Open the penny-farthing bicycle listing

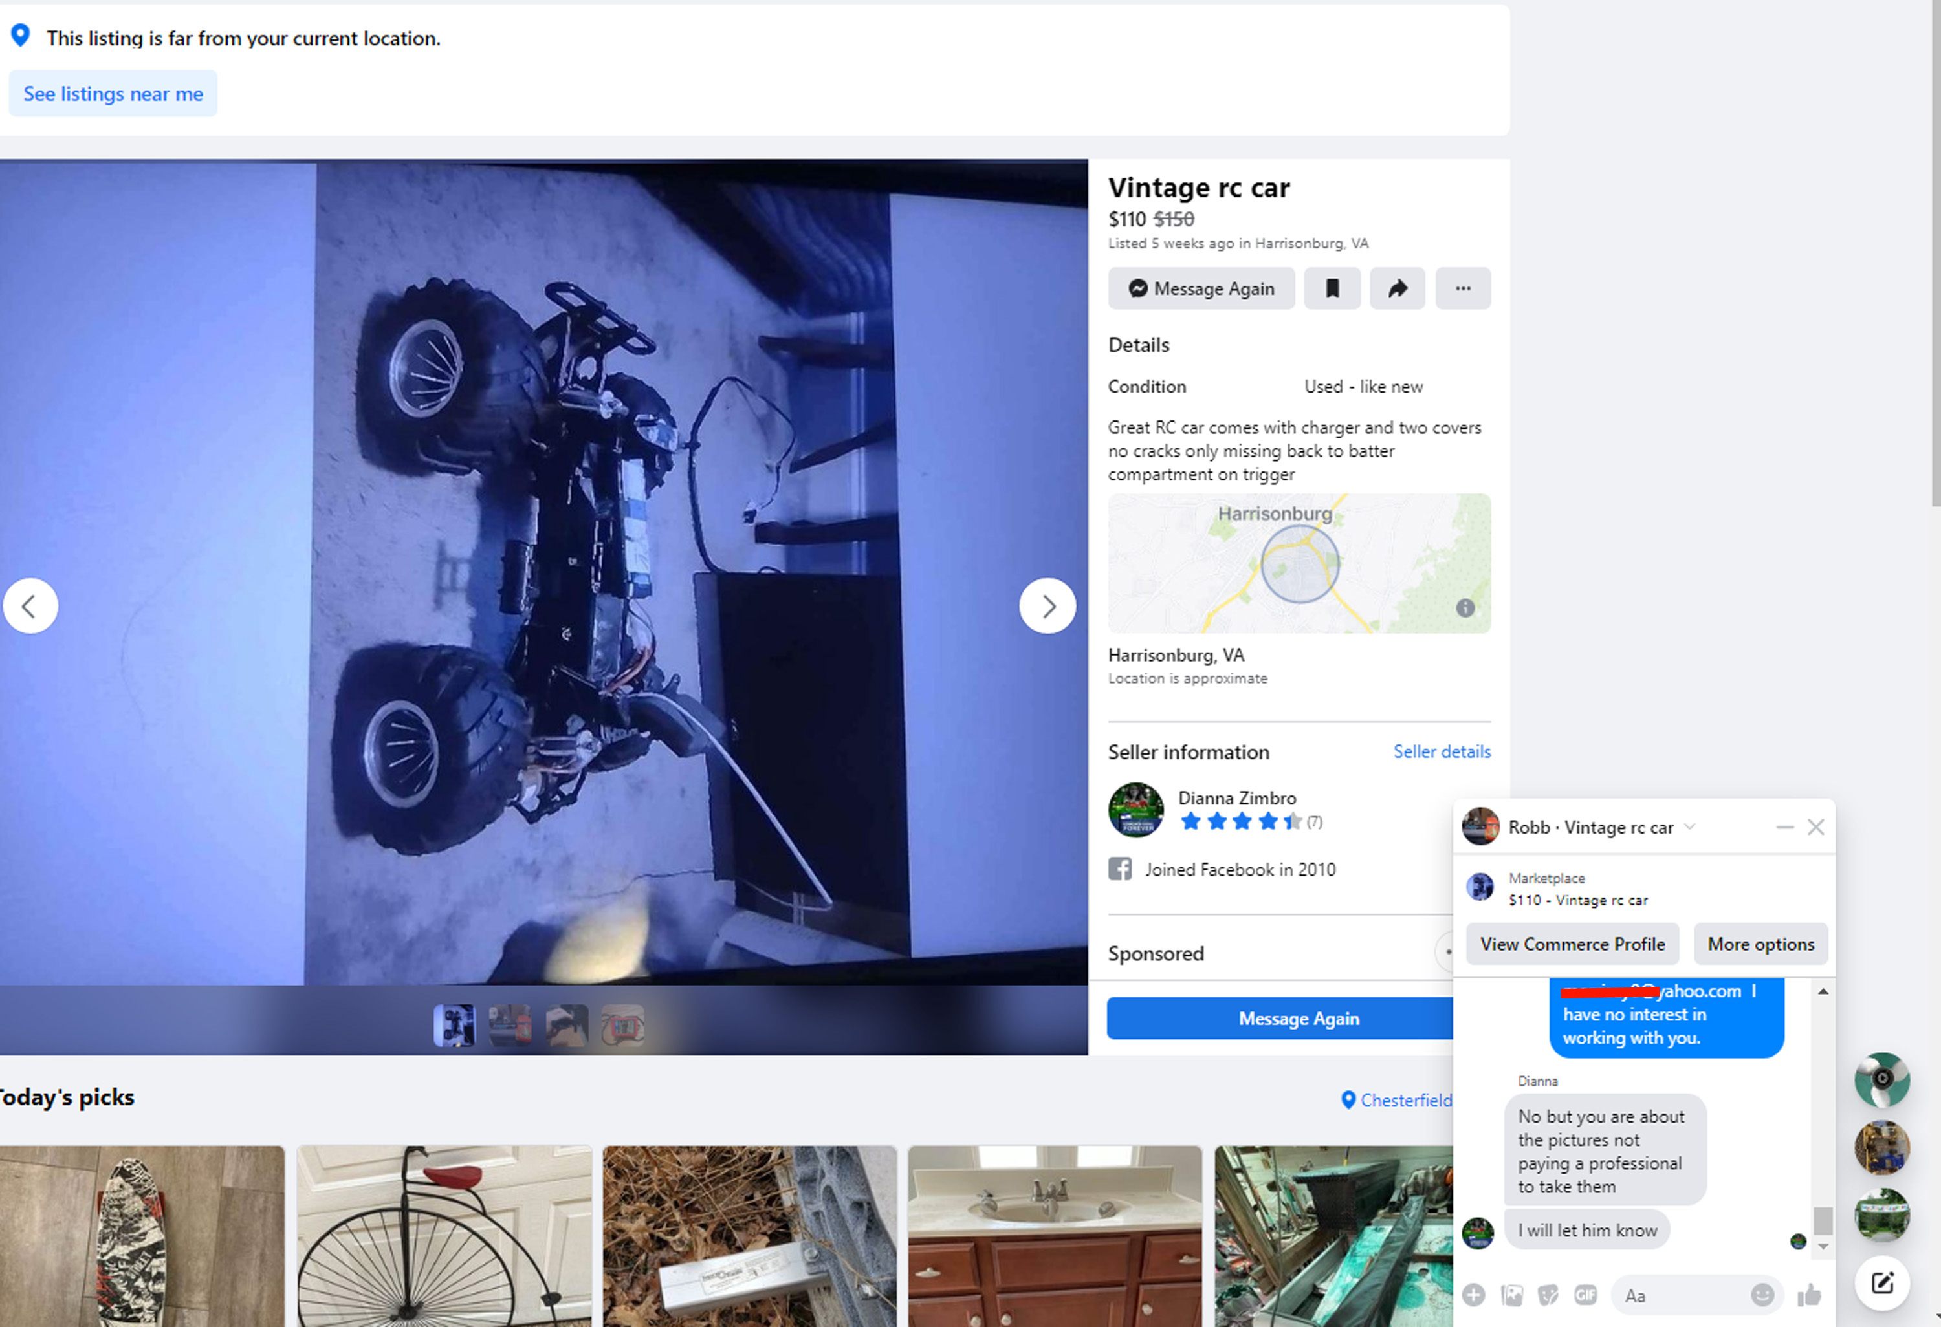444,1236
